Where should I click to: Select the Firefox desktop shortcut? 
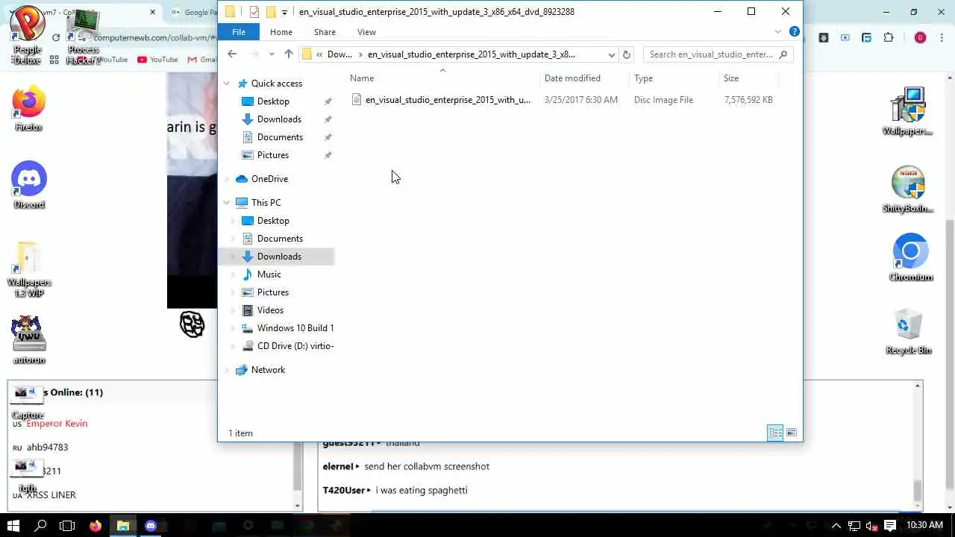tap(28, 109)
